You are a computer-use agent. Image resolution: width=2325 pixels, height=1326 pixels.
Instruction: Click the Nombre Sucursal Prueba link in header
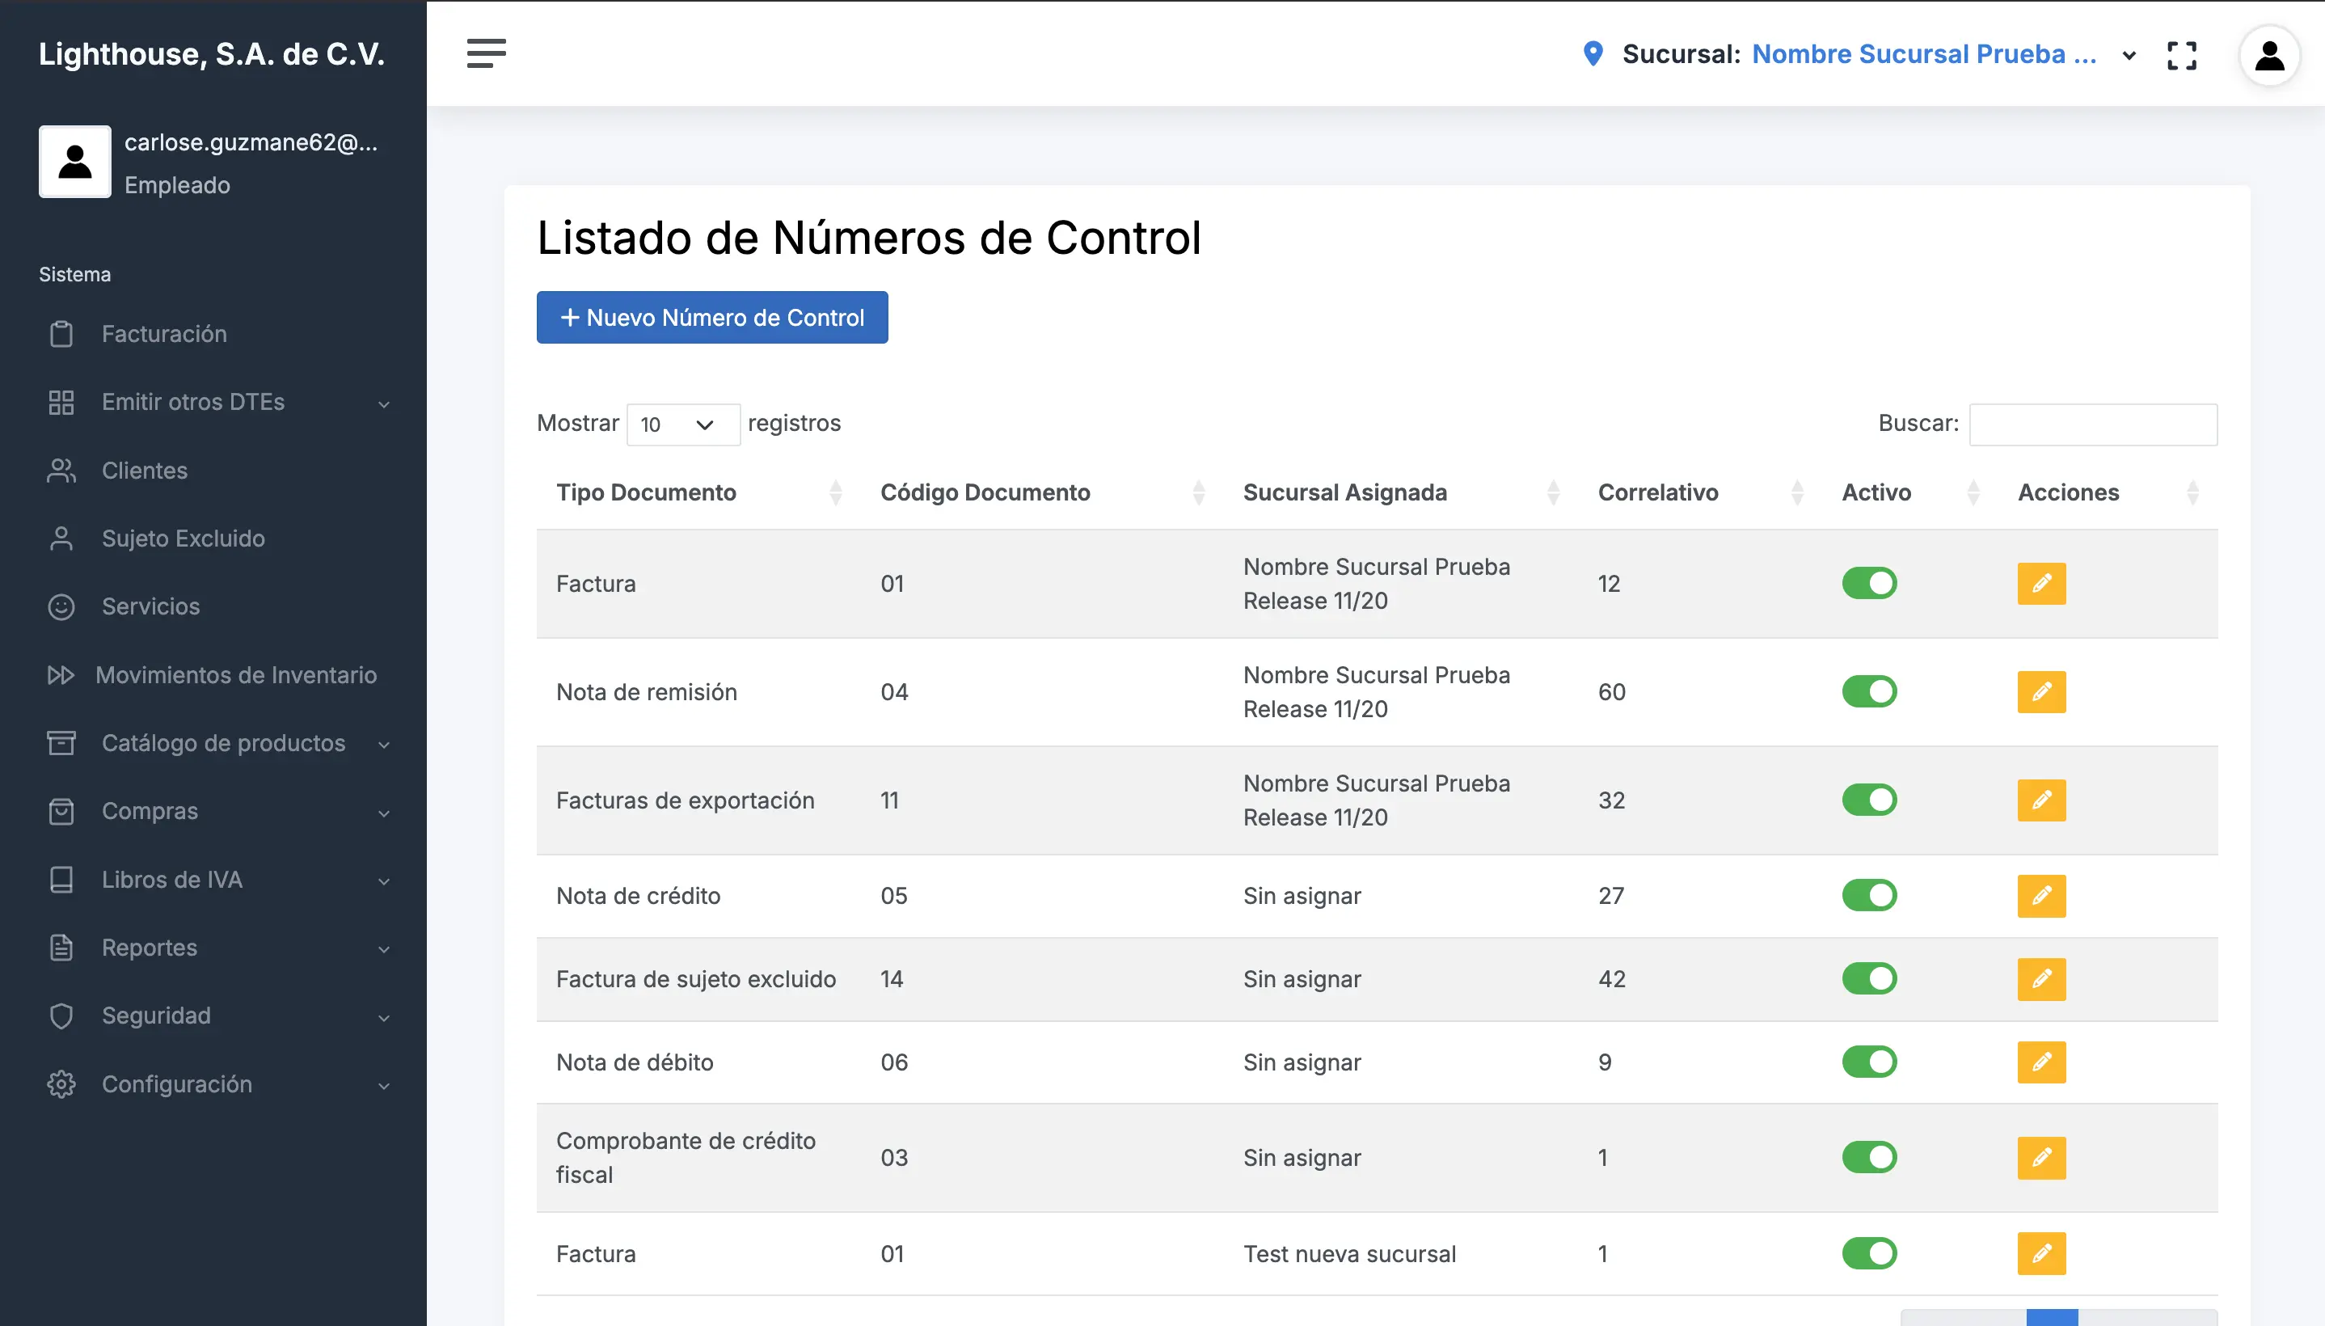(1923, 53)
